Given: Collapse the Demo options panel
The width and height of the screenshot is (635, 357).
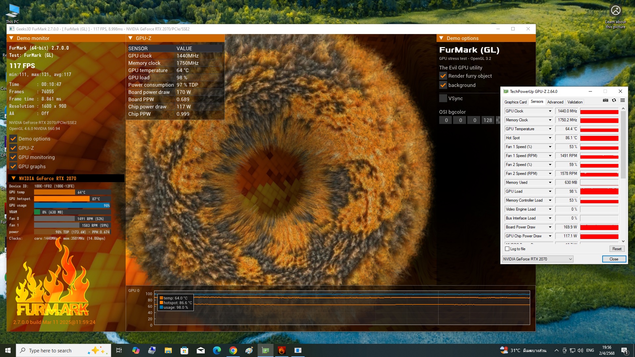Looking at the screenshot, I should click(441, 38).
